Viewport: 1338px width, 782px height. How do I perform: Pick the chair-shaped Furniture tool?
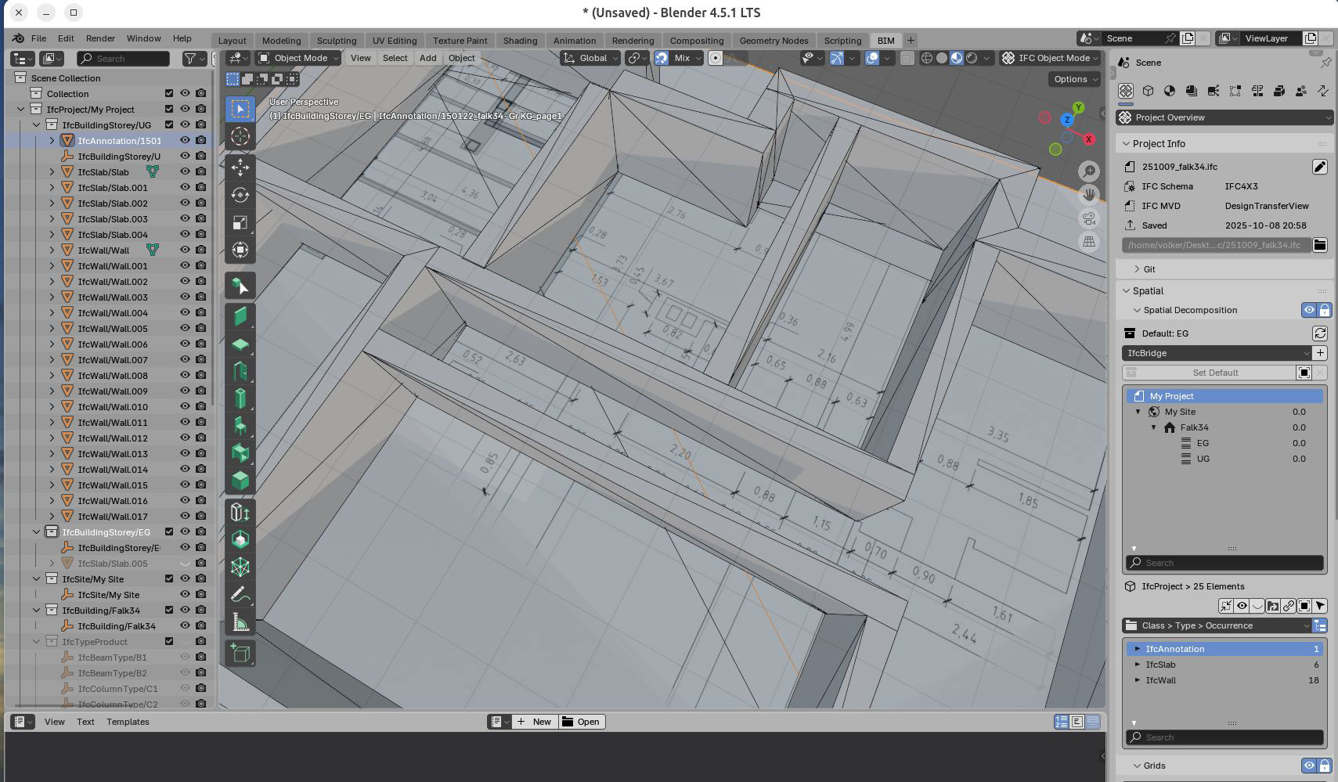click(240, 426)
